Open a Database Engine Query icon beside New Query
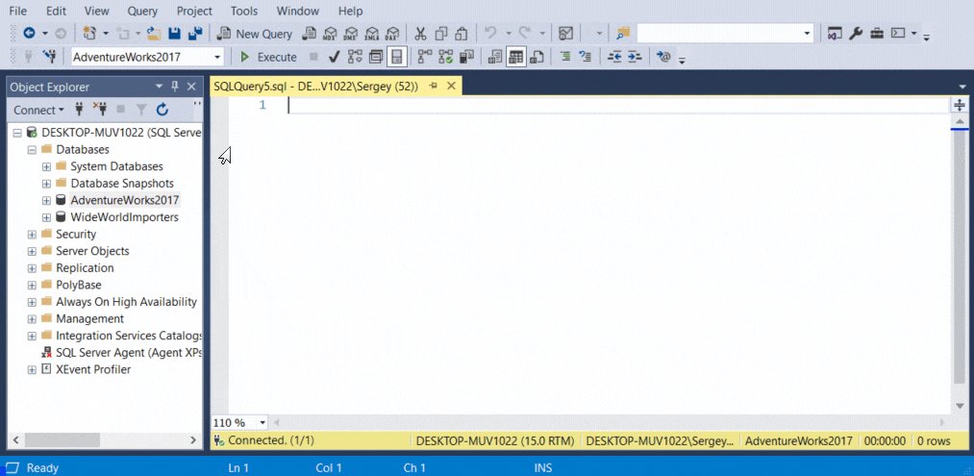Screen dimensions: 974x476 pos(310,34)
